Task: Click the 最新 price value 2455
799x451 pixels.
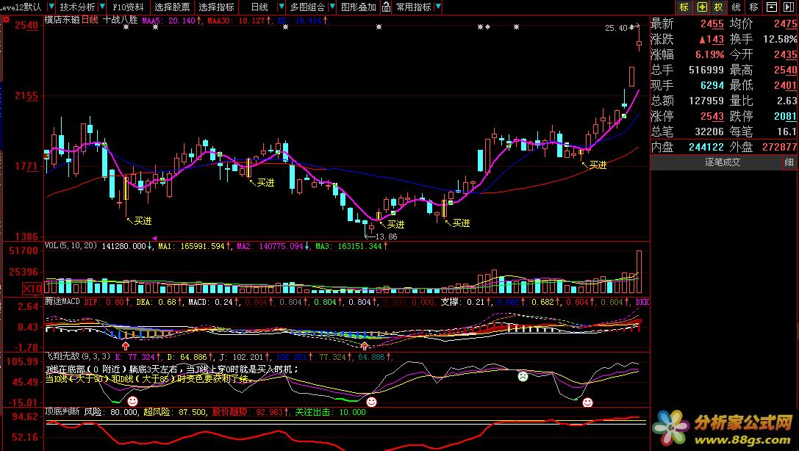Action: click(712, 24)
